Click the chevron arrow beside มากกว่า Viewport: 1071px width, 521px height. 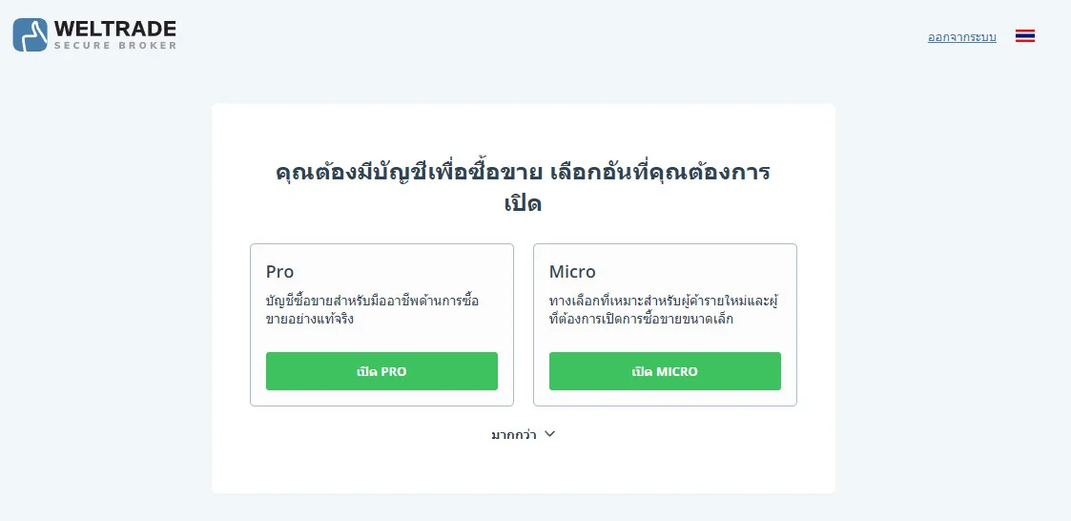pyautogui.click(x=550, y=434)
